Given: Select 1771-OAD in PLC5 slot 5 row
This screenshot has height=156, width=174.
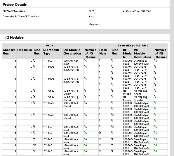Looking at the screenshot, I should coord(48,103).
